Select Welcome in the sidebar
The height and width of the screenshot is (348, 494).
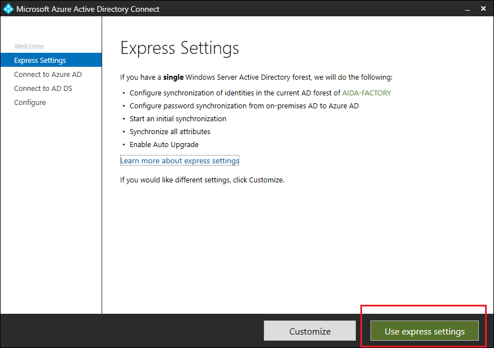(29, 46)
